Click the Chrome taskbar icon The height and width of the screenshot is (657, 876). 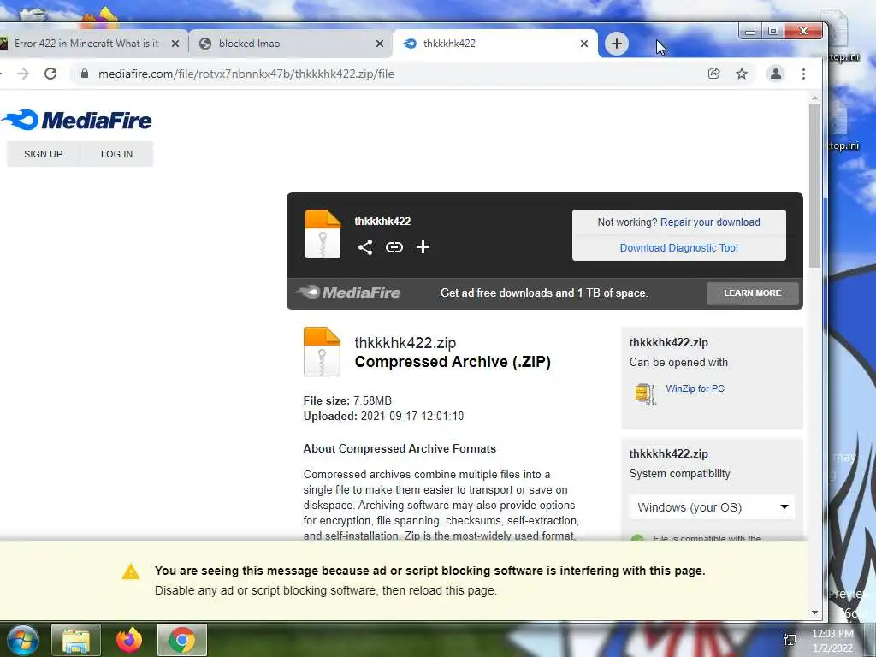(x=182, y=640)
